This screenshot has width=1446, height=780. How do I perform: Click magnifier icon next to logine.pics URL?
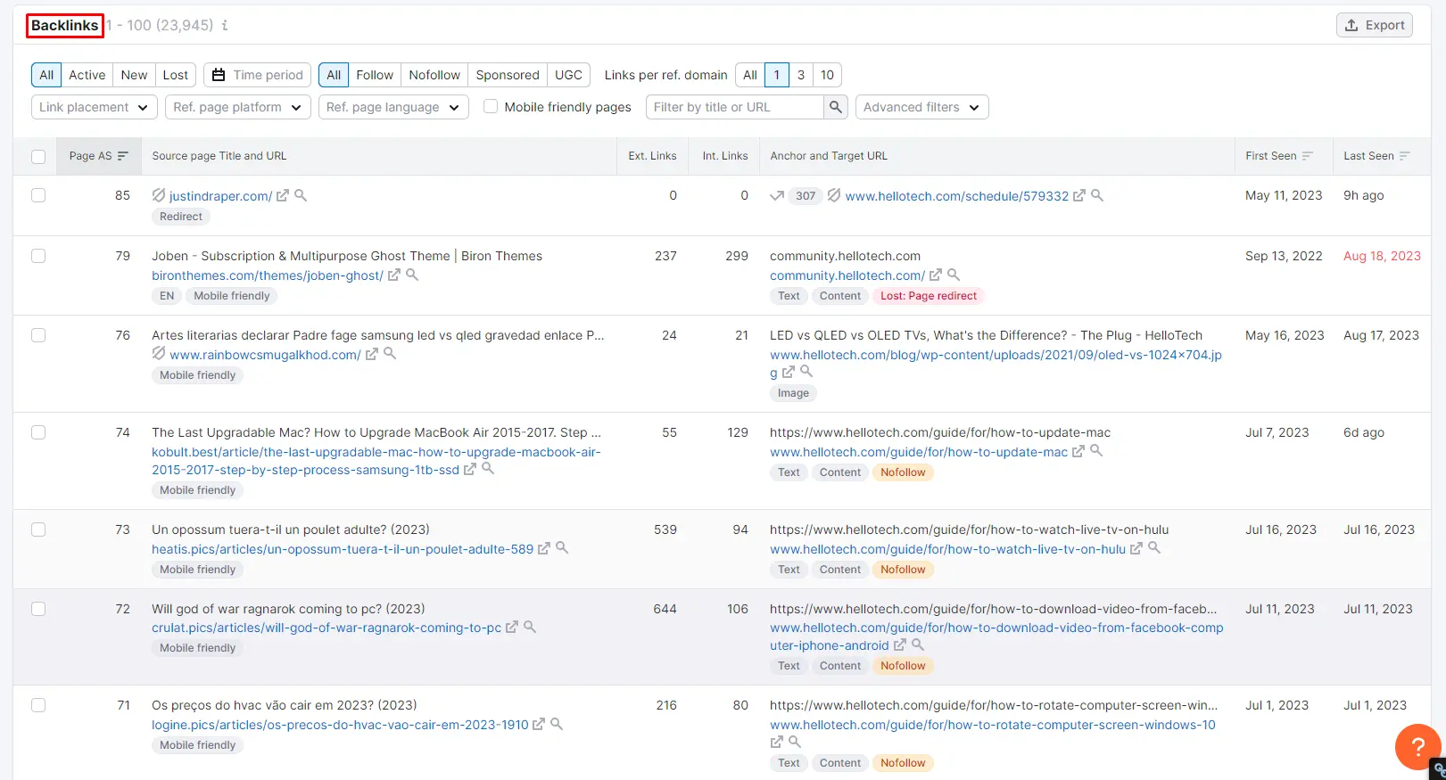pos(557,724)
